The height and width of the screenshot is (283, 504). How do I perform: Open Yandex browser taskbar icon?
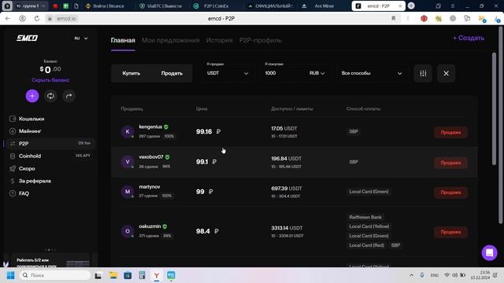(x=157, y=275)
